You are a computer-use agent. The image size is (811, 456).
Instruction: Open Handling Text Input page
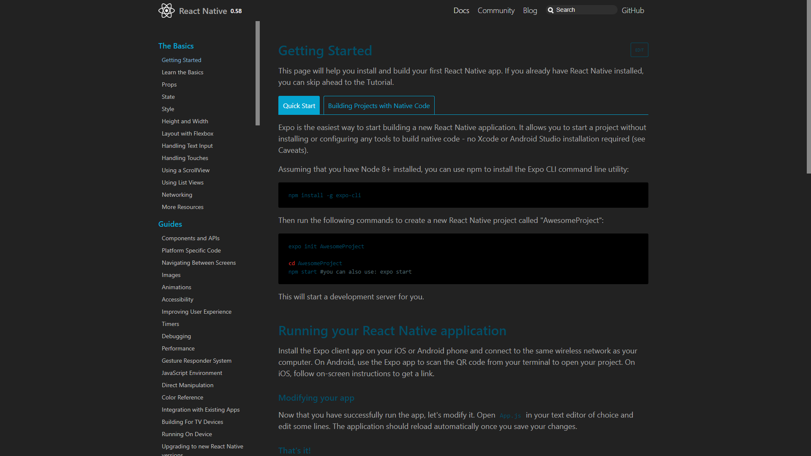click(x=187, y=146)
